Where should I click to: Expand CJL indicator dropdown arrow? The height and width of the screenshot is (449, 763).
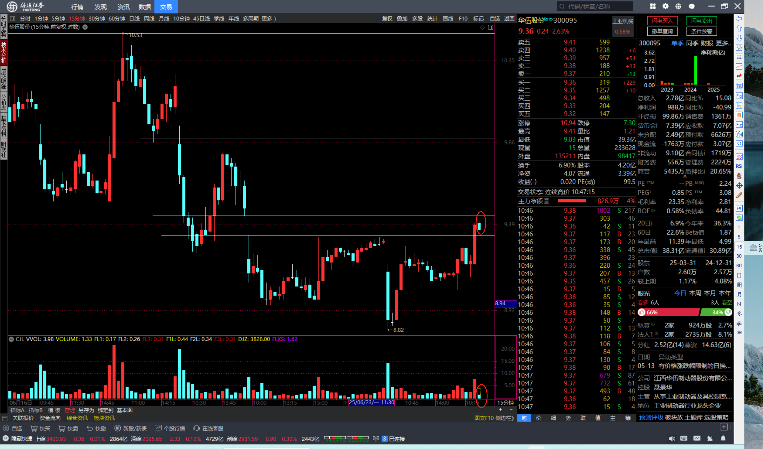11,339
